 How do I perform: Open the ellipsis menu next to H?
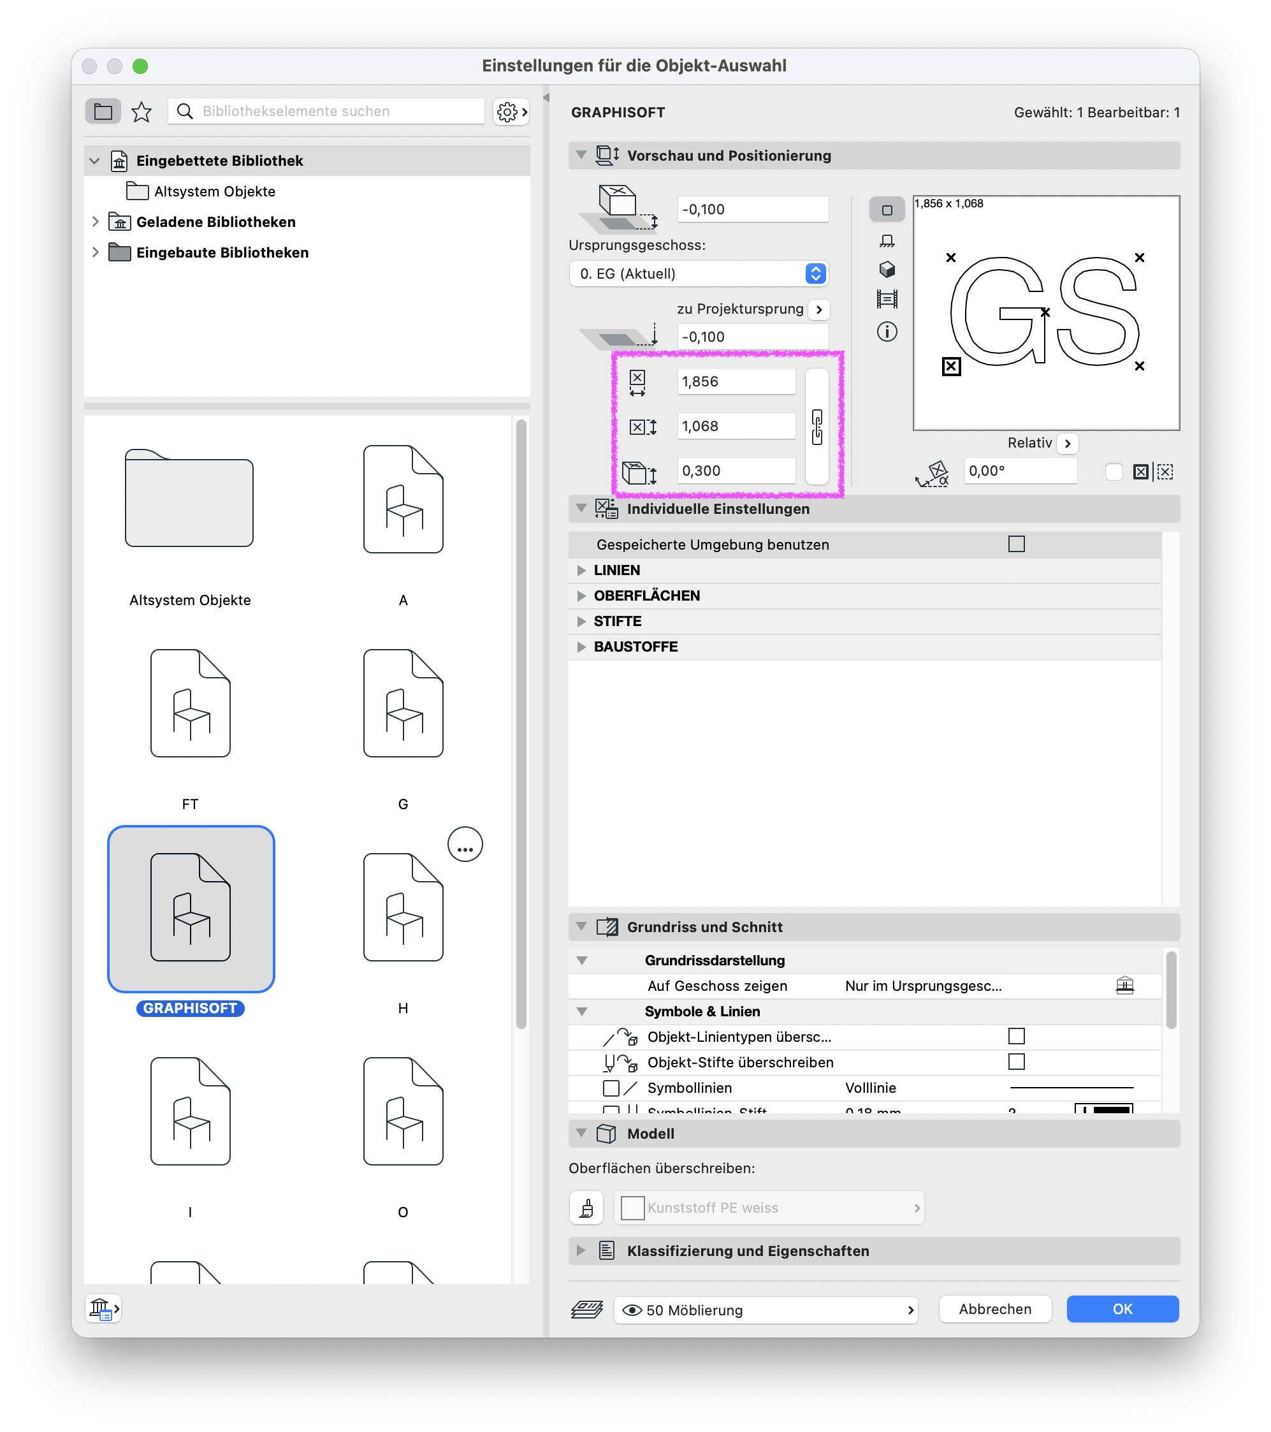tap(465, 845)
